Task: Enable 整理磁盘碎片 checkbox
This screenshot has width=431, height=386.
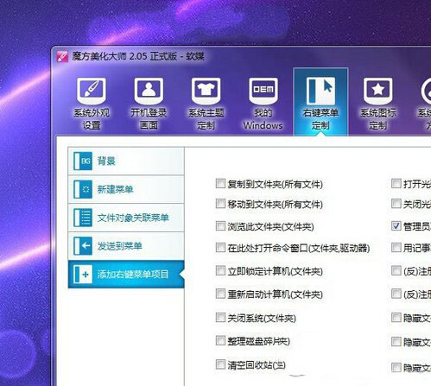Action: [x=220, y=340]
